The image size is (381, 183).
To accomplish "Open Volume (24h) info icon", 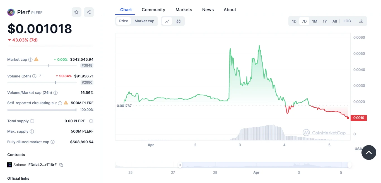I will coord(34,76).
